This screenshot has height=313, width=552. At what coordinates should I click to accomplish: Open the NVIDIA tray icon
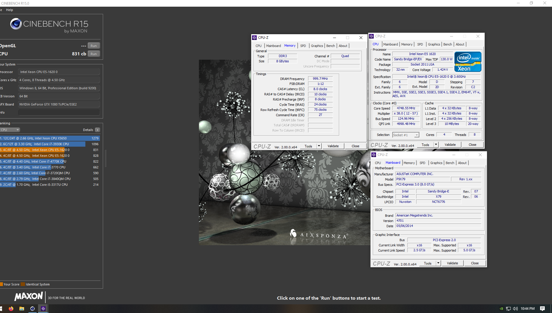pyautogui.click(x=501, y=309)
